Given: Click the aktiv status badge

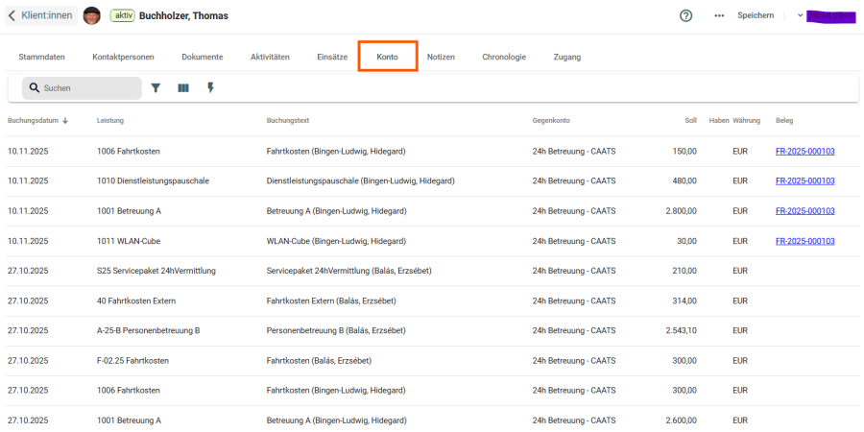Looking at the screenshot, I should (x=122, y=15).
